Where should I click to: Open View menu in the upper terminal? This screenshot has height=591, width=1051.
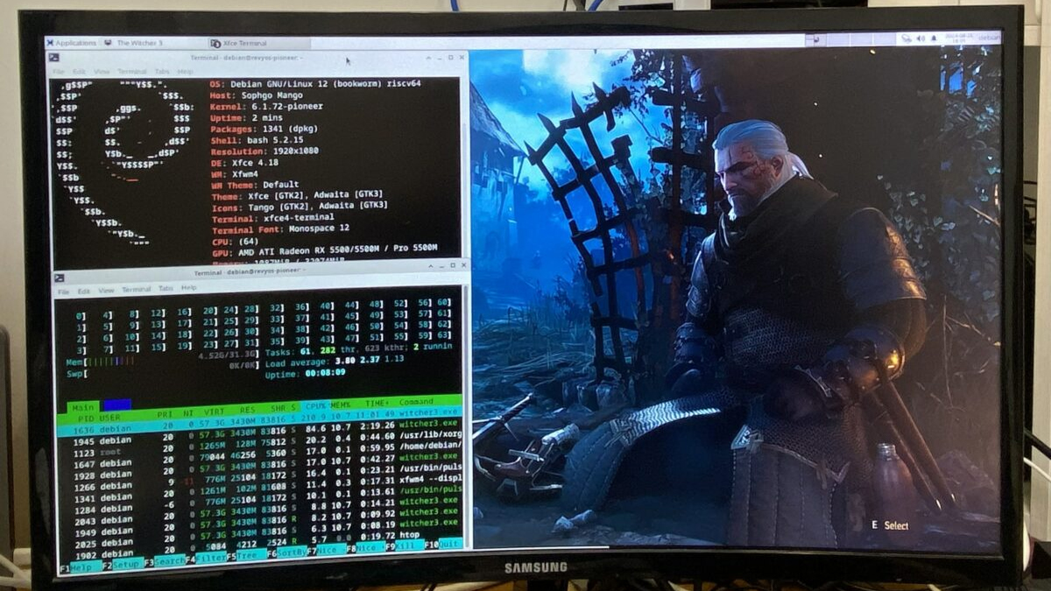coord(102,71)
